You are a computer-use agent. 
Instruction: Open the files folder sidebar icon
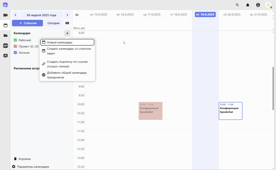click(x=5, y=35)
